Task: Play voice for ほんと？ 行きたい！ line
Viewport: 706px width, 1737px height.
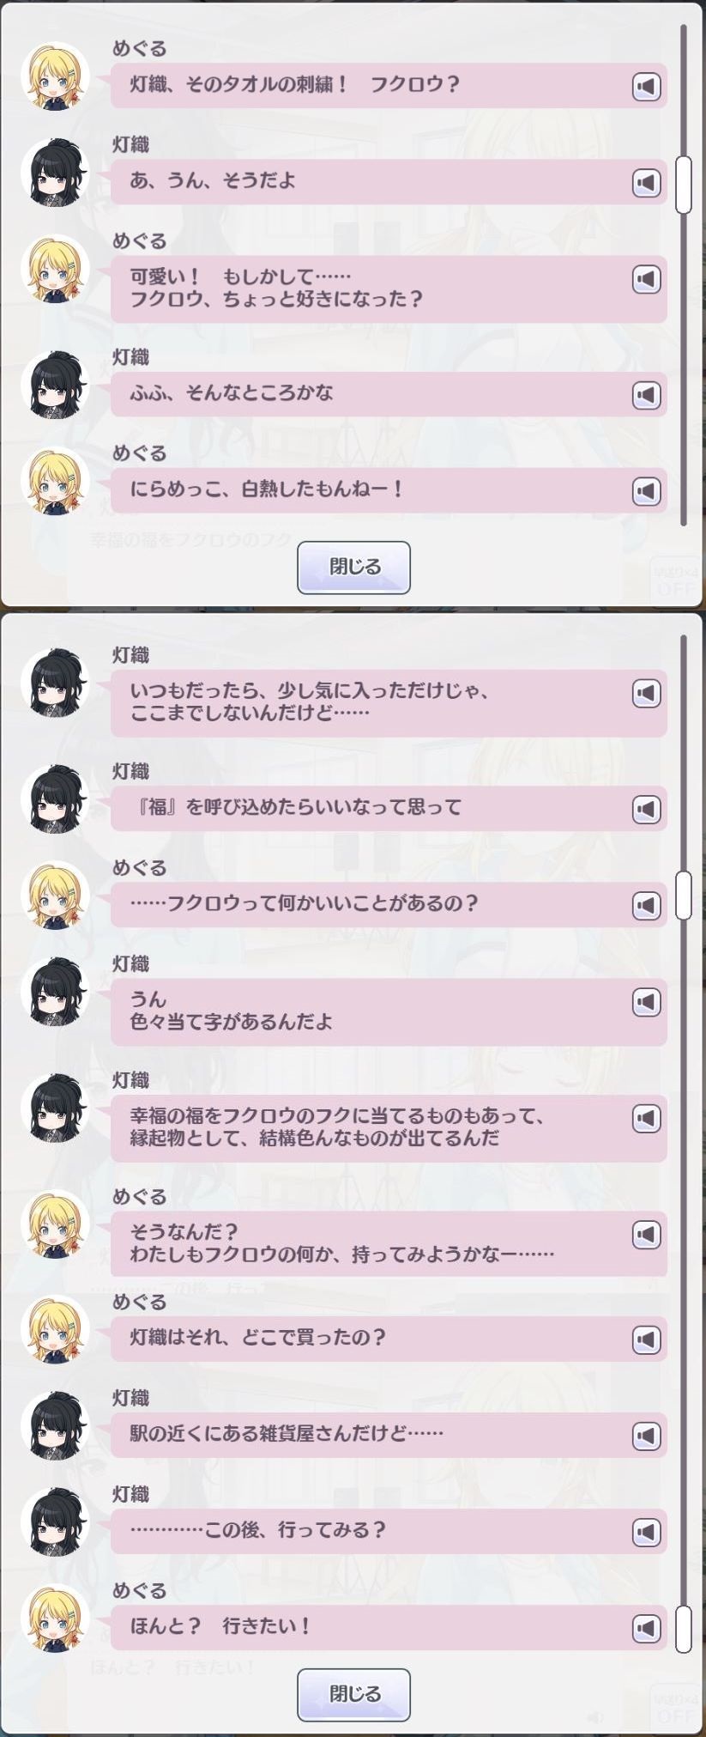Action: (x=647, y=1628)
